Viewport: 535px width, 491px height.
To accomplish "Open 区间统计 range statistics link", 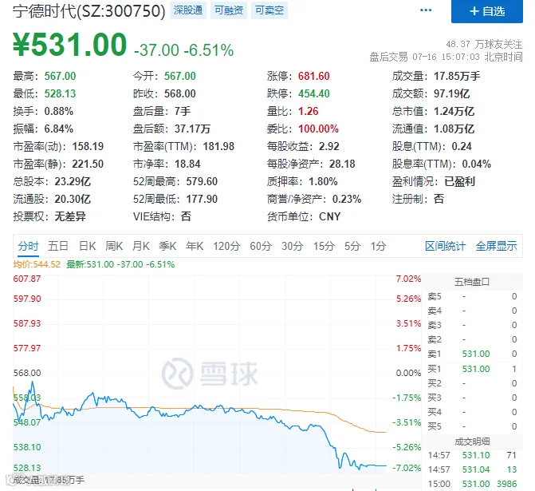I will tap(445, 246).
